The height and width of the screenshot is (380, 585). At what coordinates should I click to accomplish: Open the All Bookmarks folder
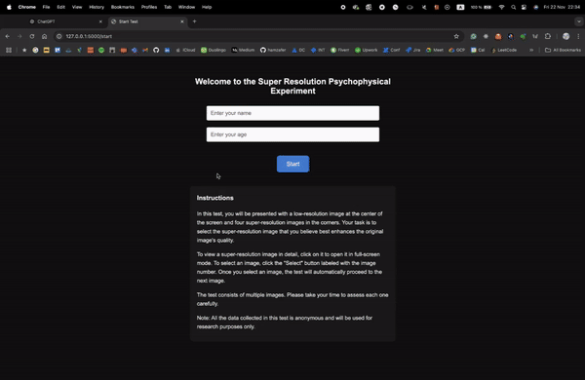[563, 50]
